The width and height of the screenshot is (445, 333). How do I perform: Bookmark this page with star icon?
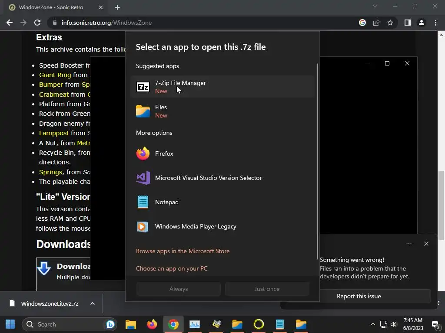tap(390, 23)
